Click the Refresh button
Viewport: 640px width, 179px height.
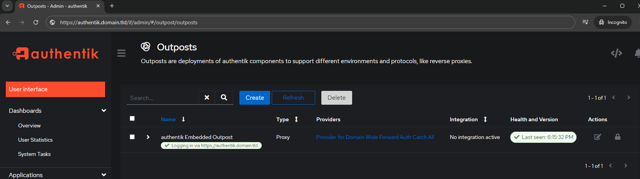(x=293, y=98)
